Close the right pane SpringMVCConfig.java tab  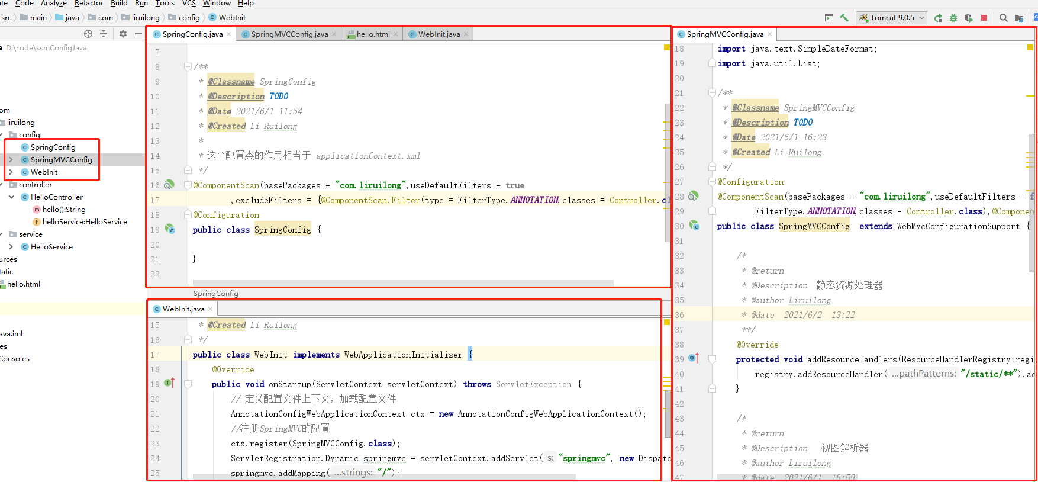769,34
